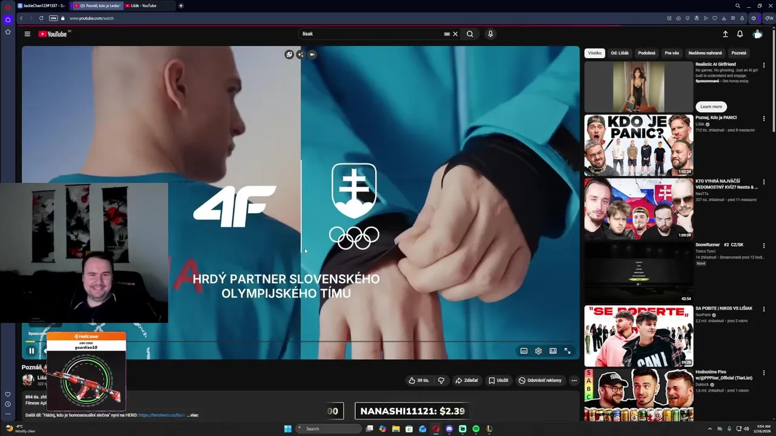
Task: Enter fullscreen on the video player
Action: (567, 351)
